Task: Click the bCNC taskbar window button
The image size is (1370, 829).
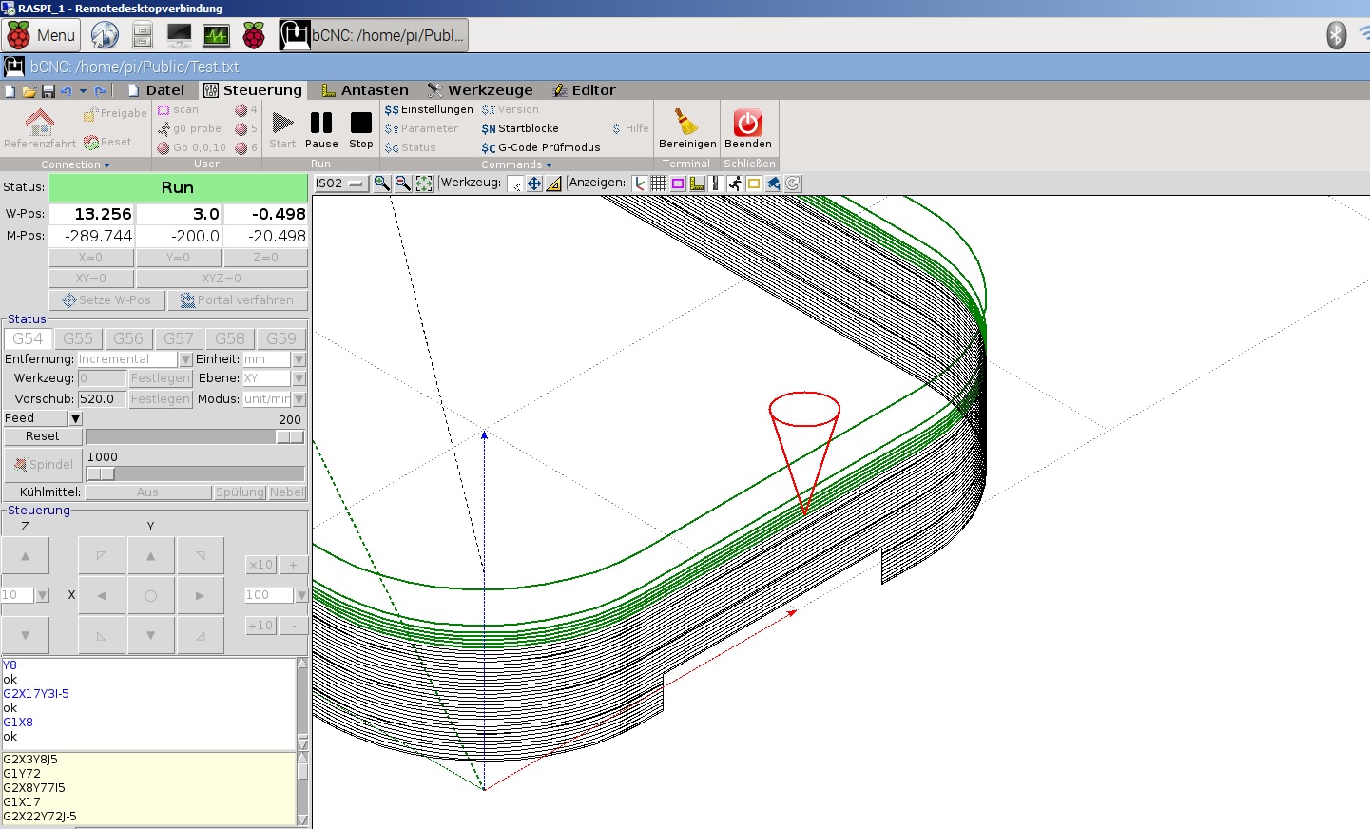Action: (x=374, y=36)
